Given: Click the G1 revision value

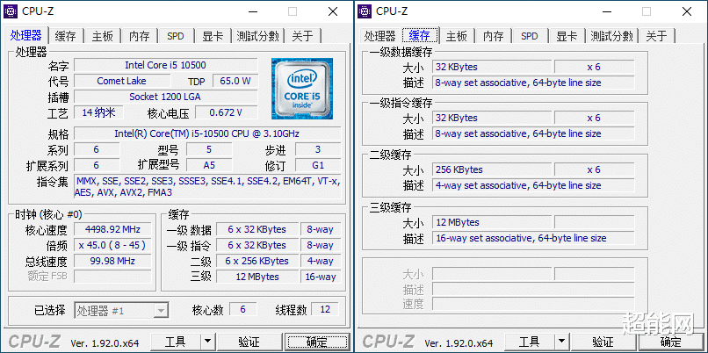Looking at the screenshot, I should (x=318, y=165).
